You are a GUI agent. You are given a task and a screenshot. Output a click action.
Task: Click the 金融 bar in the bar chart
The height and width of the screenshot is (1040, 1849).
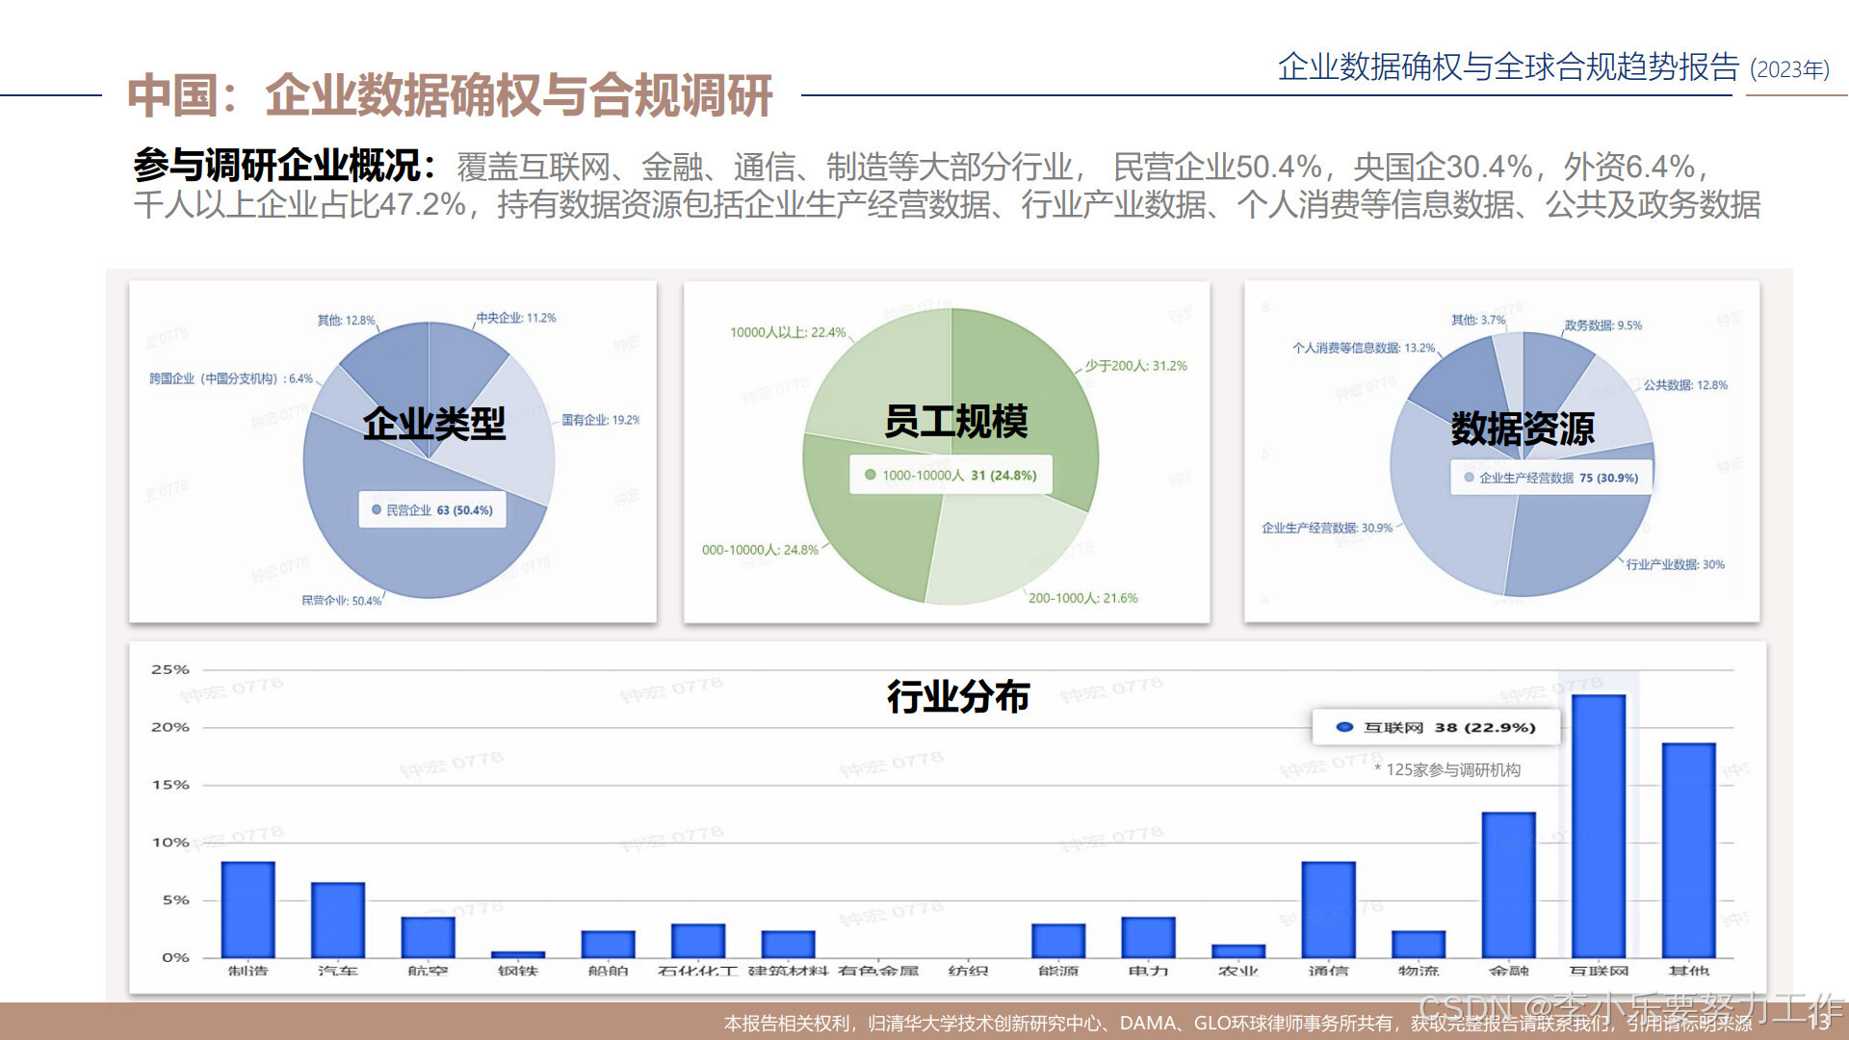(x=1508, y=884)
